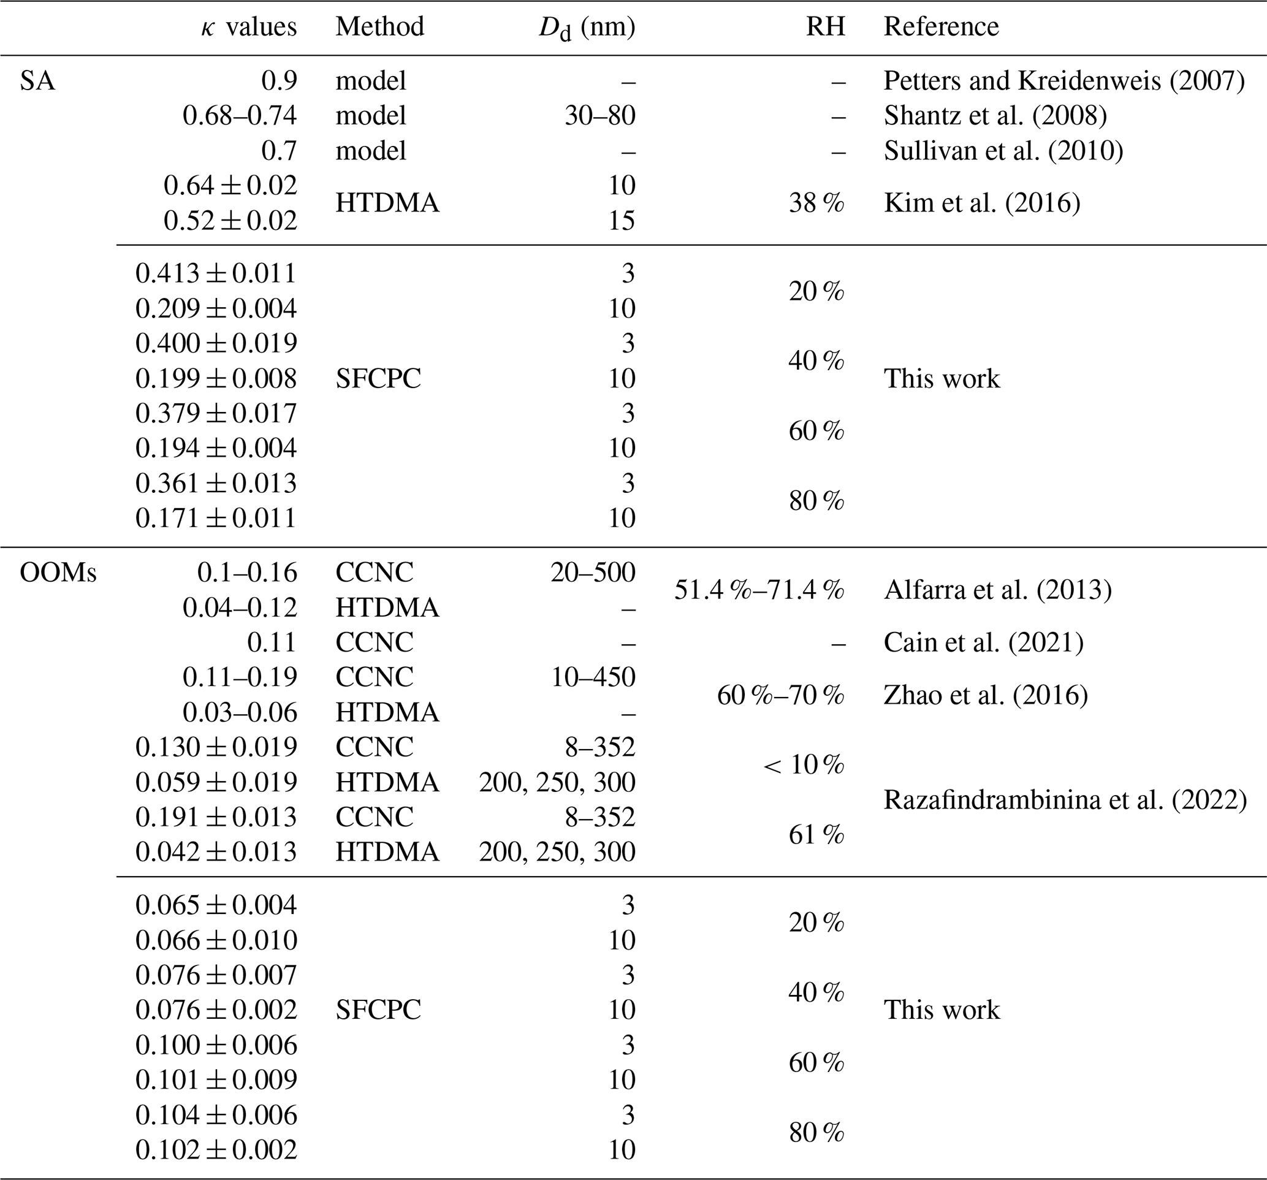This screenshot has width=1267, height=1180.
Task: Click the Petters and Kreidenweis (2007) reference
Action: (1063, 81)
